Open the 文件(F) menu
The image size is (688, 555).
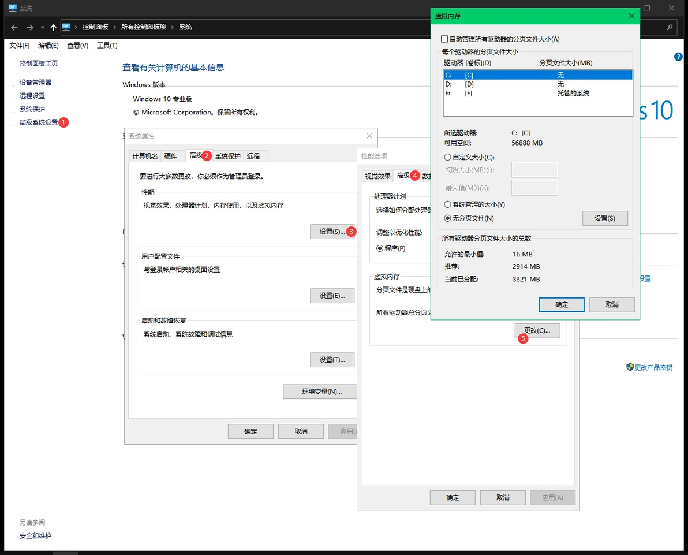point(19,45)
